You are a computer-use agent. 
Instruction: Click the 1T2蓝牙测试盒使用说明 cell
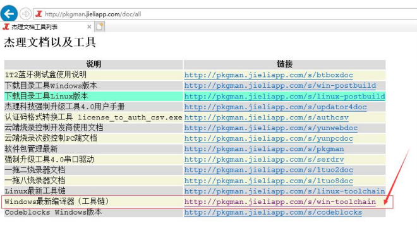click(94, 75)
